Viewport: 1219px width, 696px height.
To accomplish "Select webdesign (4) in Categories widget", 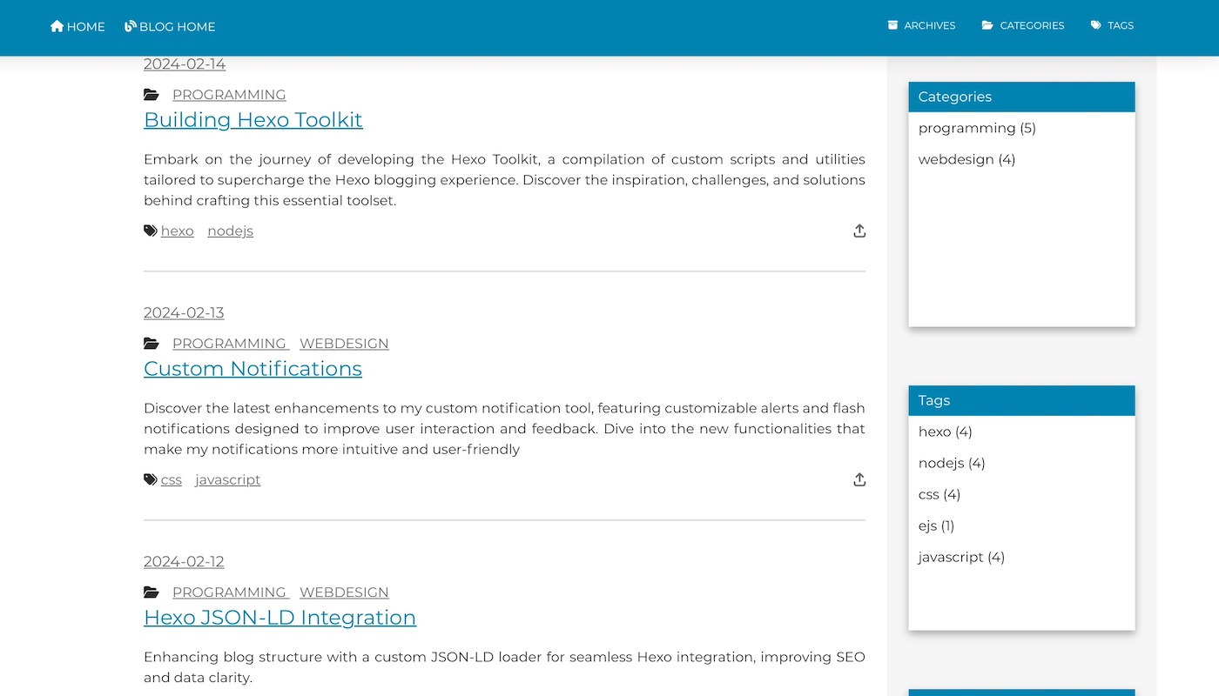I will click(966, 159).
